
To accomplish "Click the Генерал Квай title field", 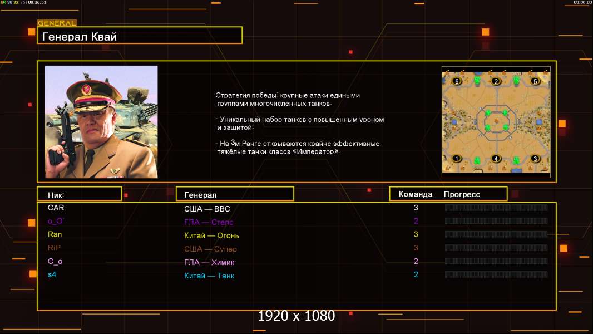I will click(x=140, y=35).
